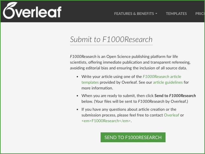Click the green <em>F1000Research</em> link

(106, 121)
